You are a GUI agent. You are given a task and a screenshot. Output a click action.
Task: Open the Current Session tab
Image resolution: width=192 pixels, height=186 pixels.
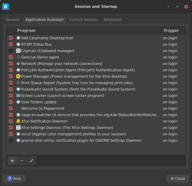tap(84, 20)
